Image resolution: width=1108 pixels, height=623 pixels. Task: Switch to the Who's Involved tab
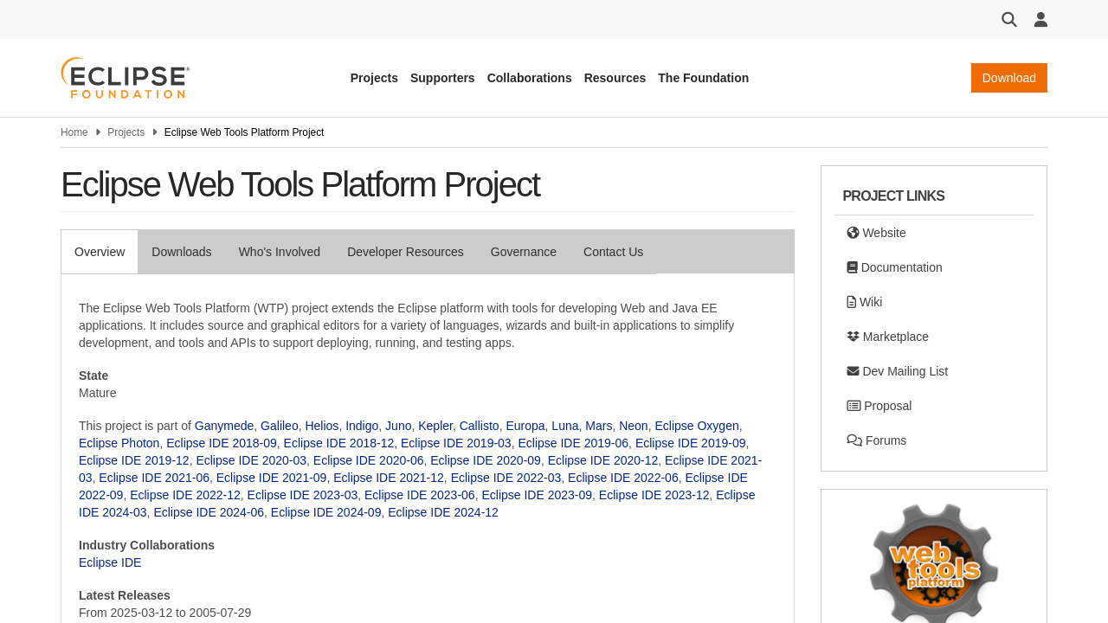[x=280, y=252]
